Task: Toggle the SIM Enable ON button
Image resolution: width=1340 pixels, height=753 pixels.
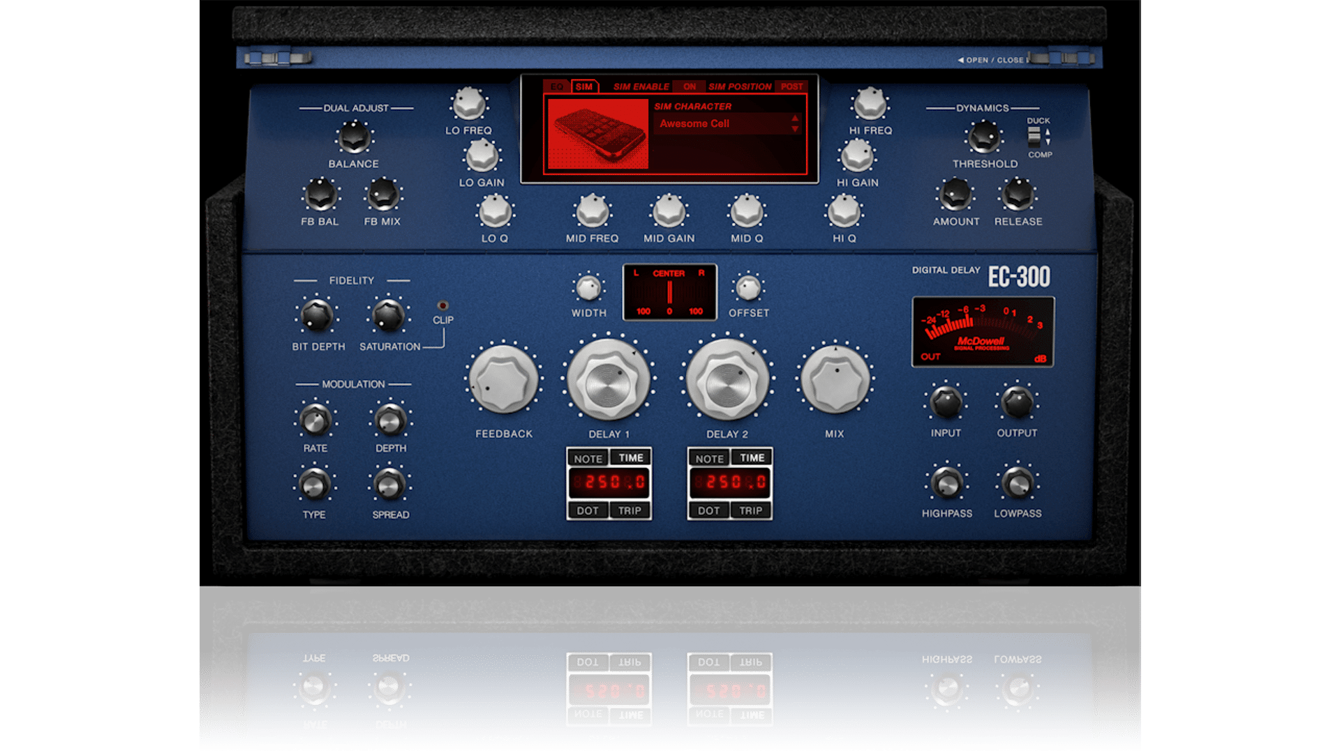Action: pos(690,86)
